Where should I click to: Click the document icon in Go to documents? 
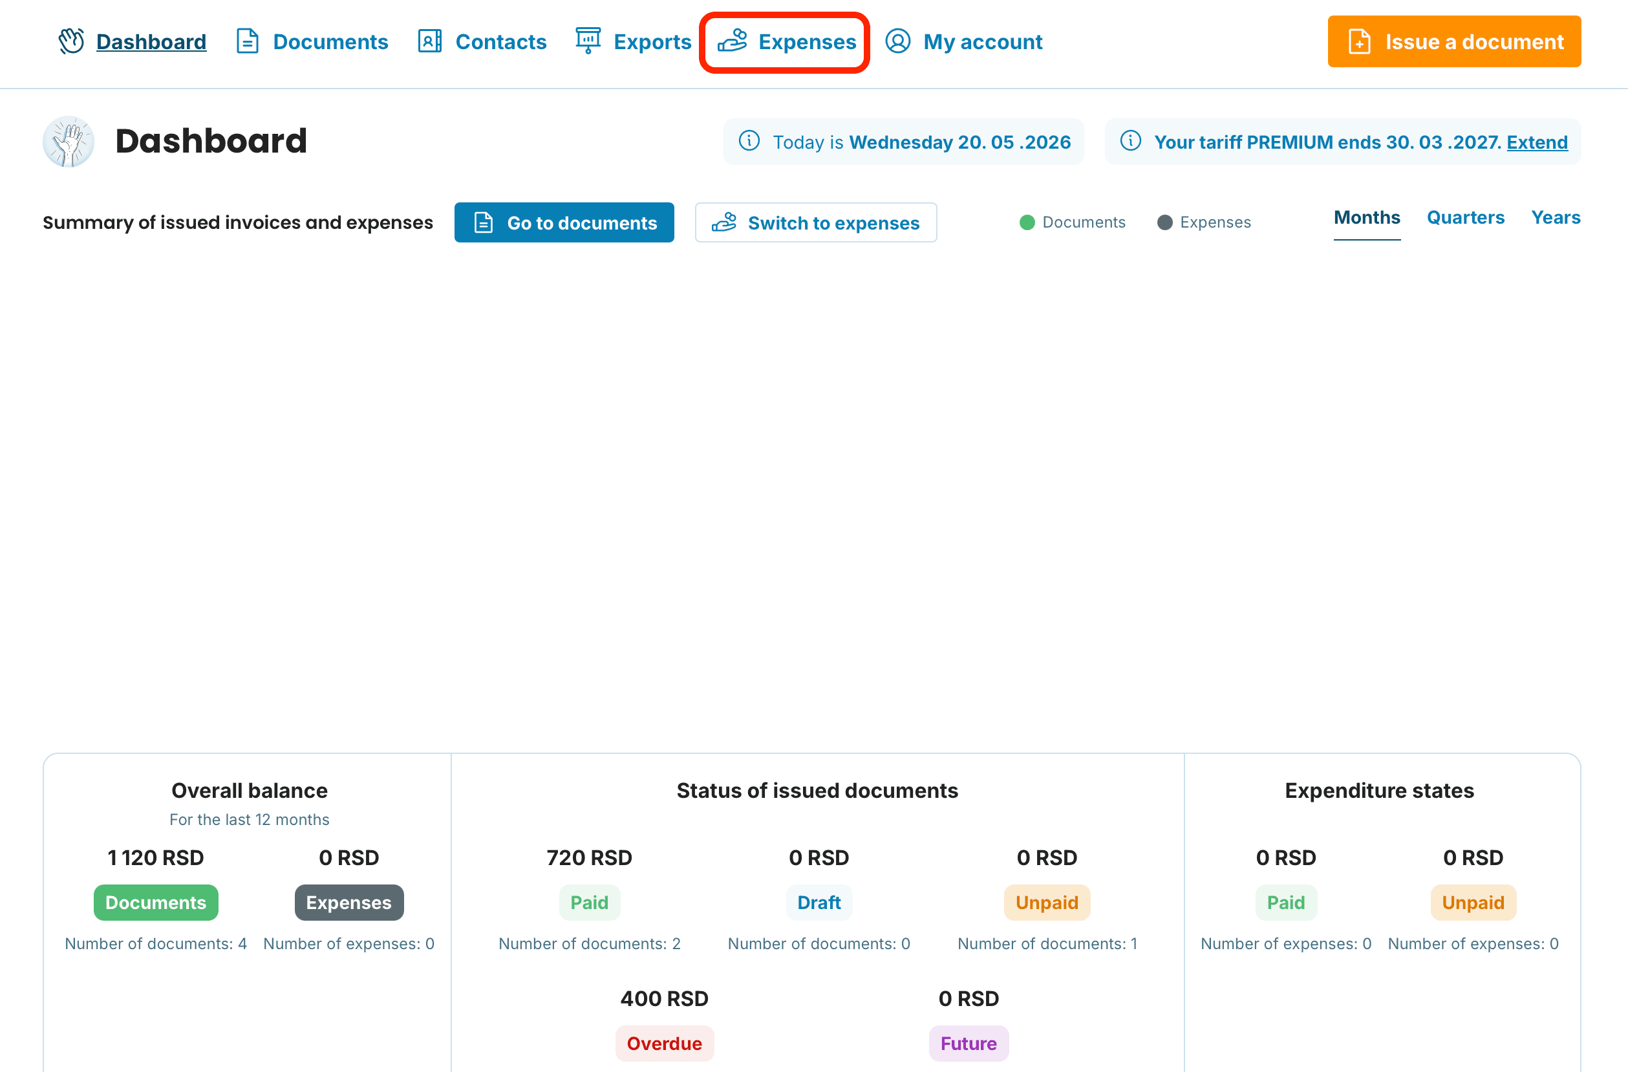tap(484, 222)
